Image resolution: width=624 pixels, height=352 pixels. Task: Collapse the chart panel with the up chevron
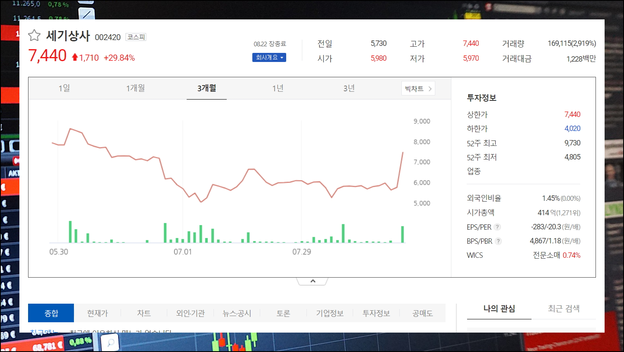click(x=313, y=281)
